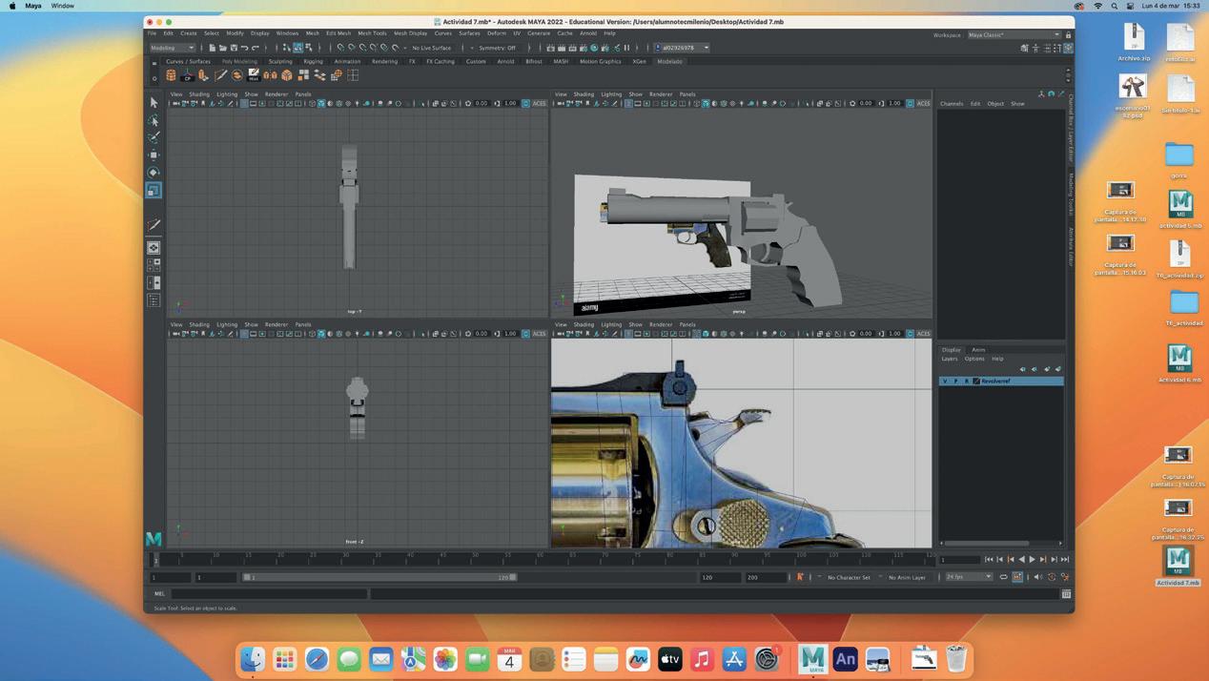Screen dimensions: 1209x681
Task: Expand the 24 fps frame rate dropdown
Action: (x=969, y=577)
